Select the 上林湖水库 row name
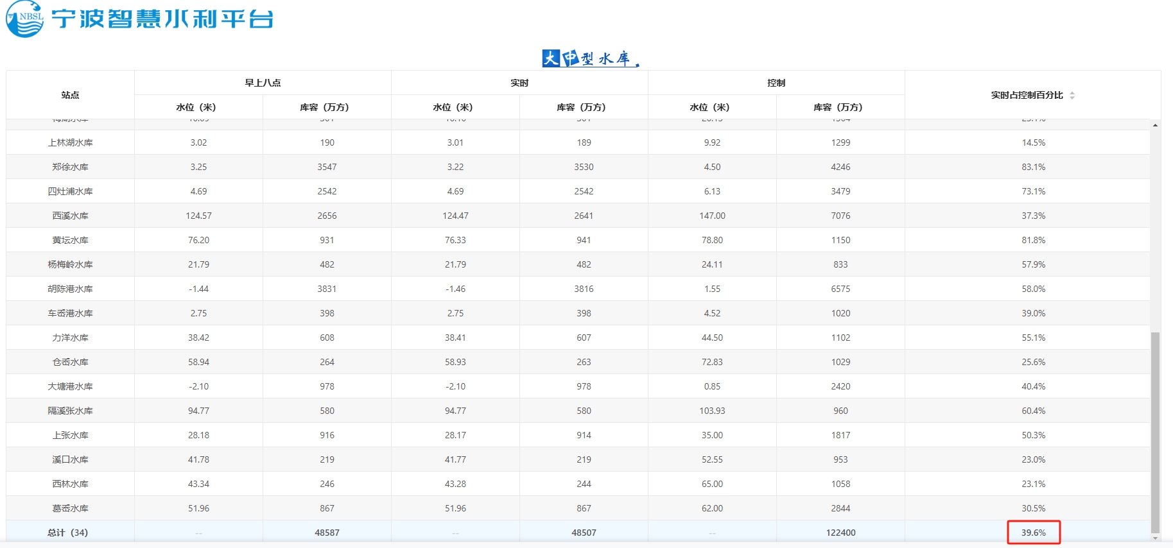 pos(70,142)
